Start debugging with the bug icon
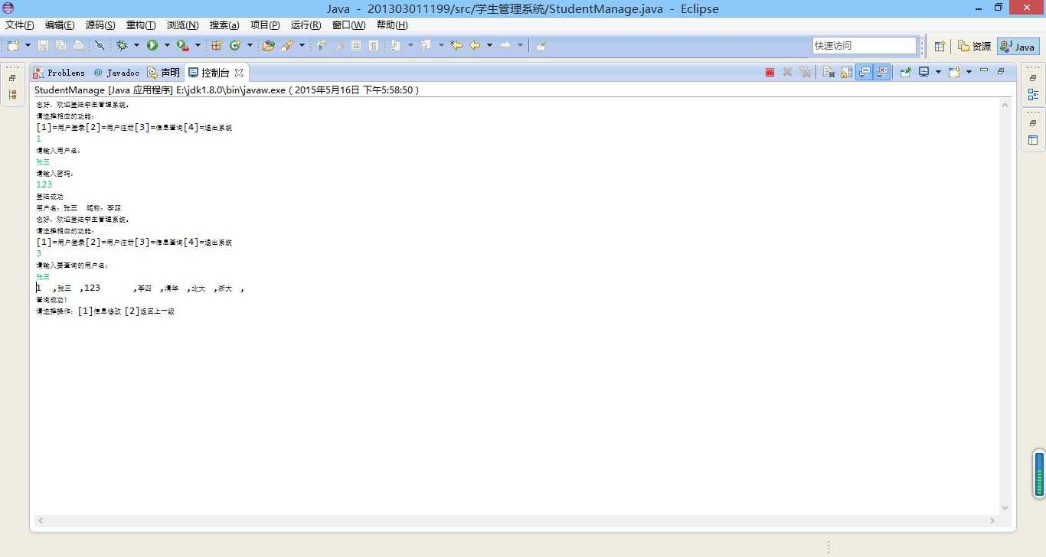Viewport: 1046px width, 557px height. point(122,45)
